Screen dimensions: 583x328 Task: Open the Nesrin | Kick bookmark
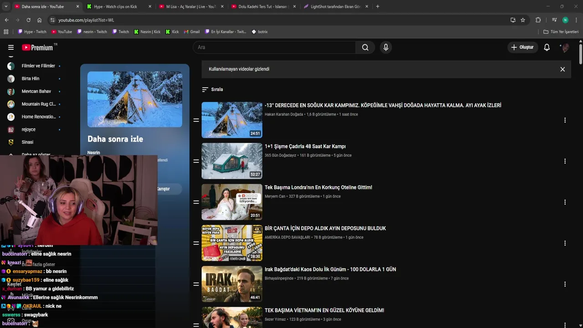(x=147, y=32)
